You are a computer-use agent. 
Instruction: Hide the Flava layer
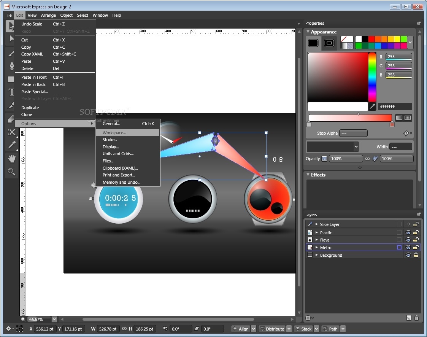408,240
